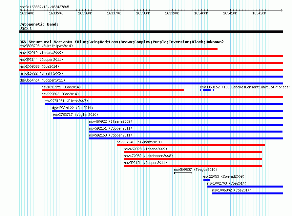Click esv2751981 (Pinto2007) label
292x216 pixels.
tap(66, 101)
